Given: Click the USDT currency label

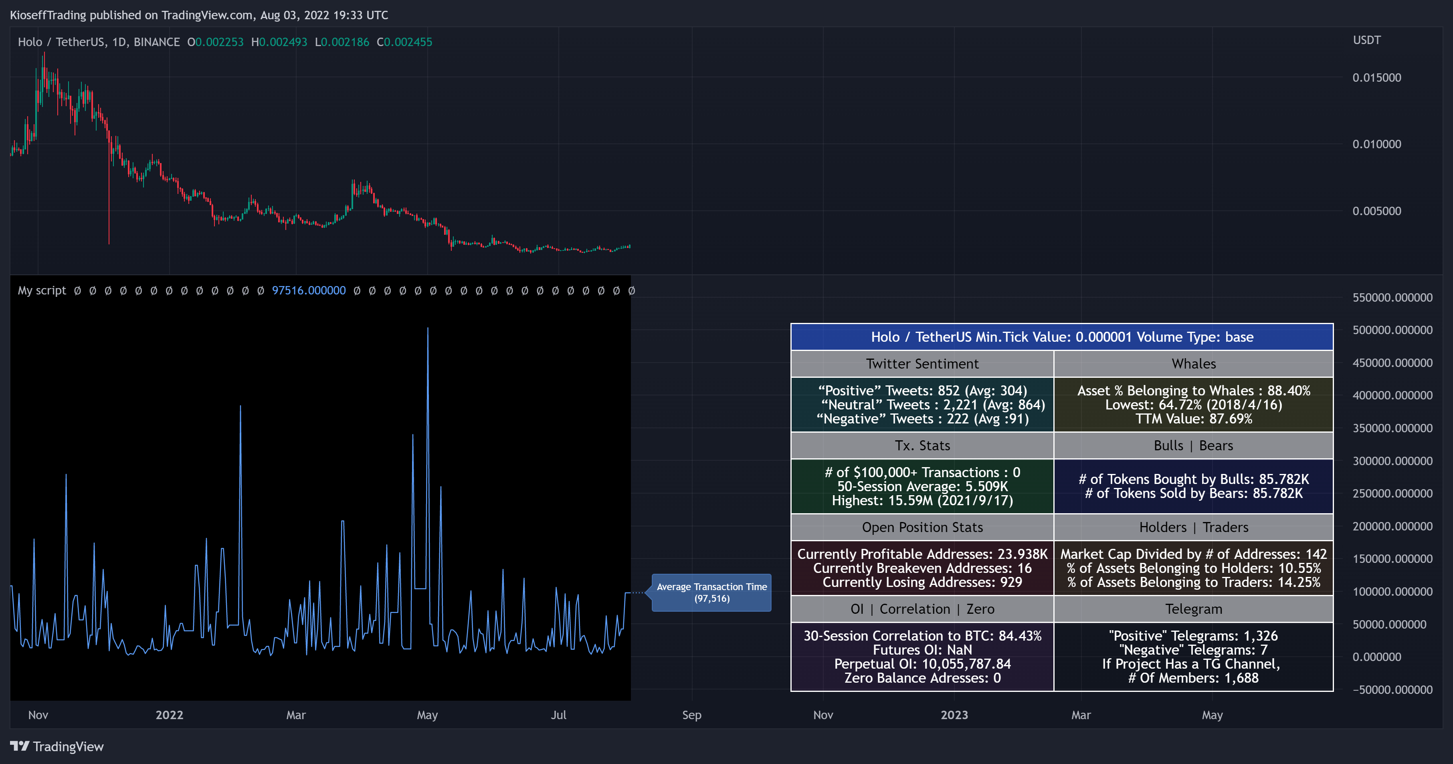Looking at the screenshot, I should pyautogui.click(x=1367, y=40).
